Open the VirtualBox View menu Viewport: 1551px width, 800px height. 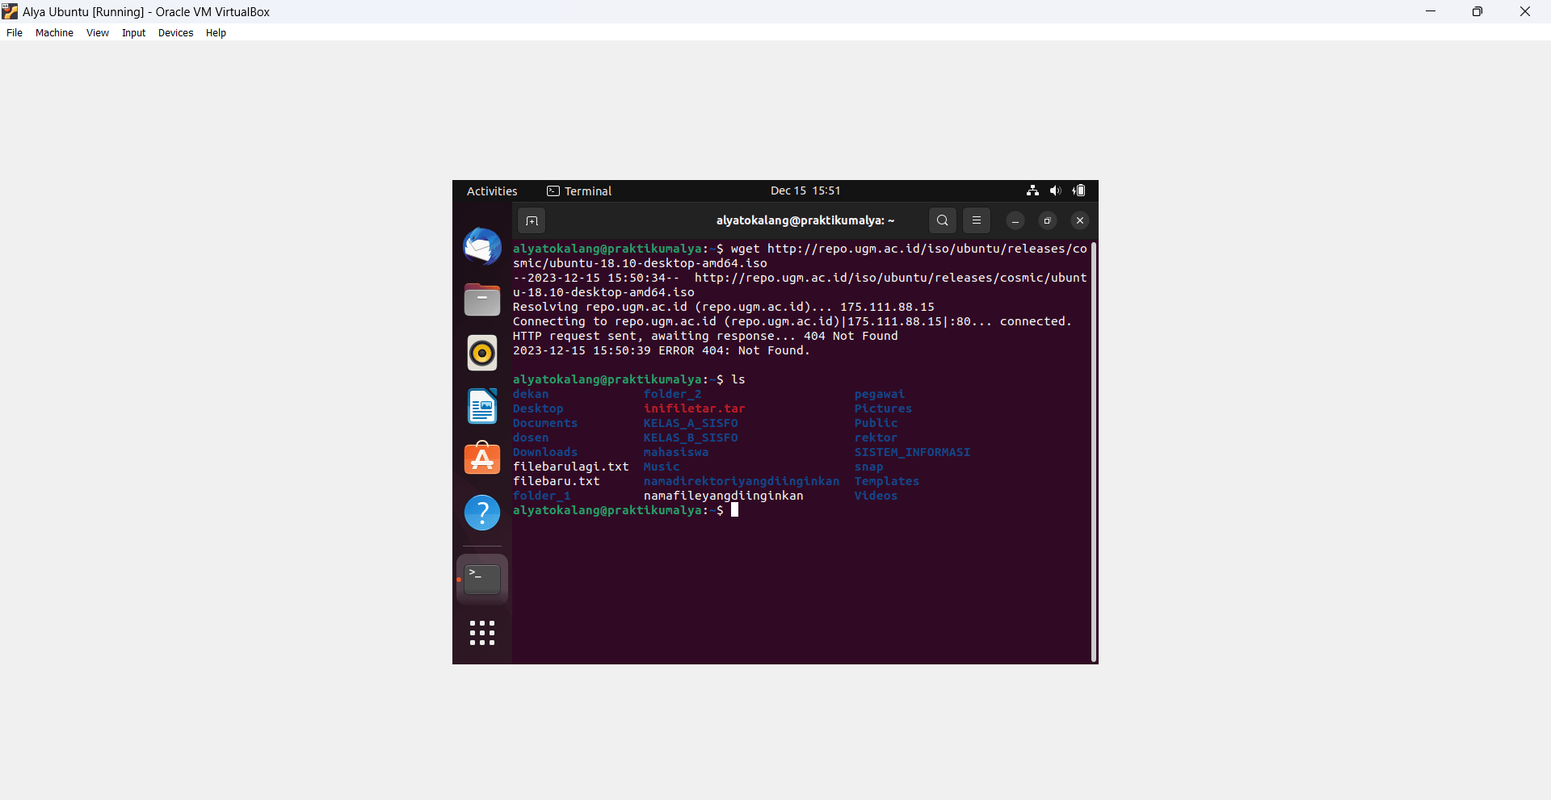click(98, 33)
